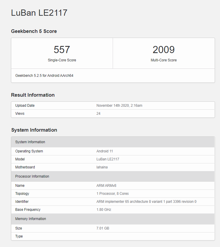Click the Model value LuBan LE2117
The width and height of the screenshot is (220, 247).
point(108,159)
